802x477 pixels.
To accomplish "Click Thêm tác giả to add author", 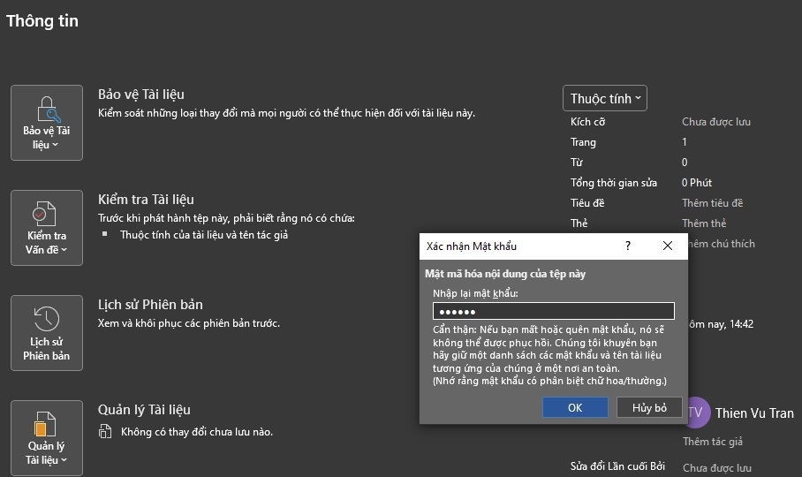I will tap(712, 442).
